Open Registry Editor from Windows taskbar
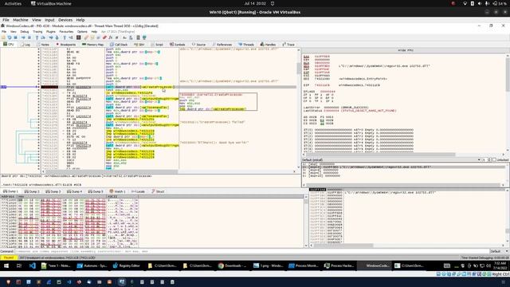 (126, 265)
